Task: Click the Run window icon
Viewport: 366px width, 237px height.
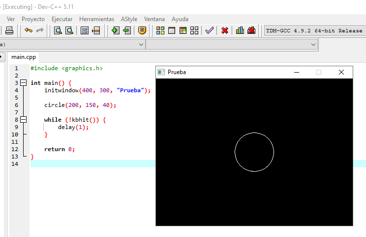Action: click(172, 30)
